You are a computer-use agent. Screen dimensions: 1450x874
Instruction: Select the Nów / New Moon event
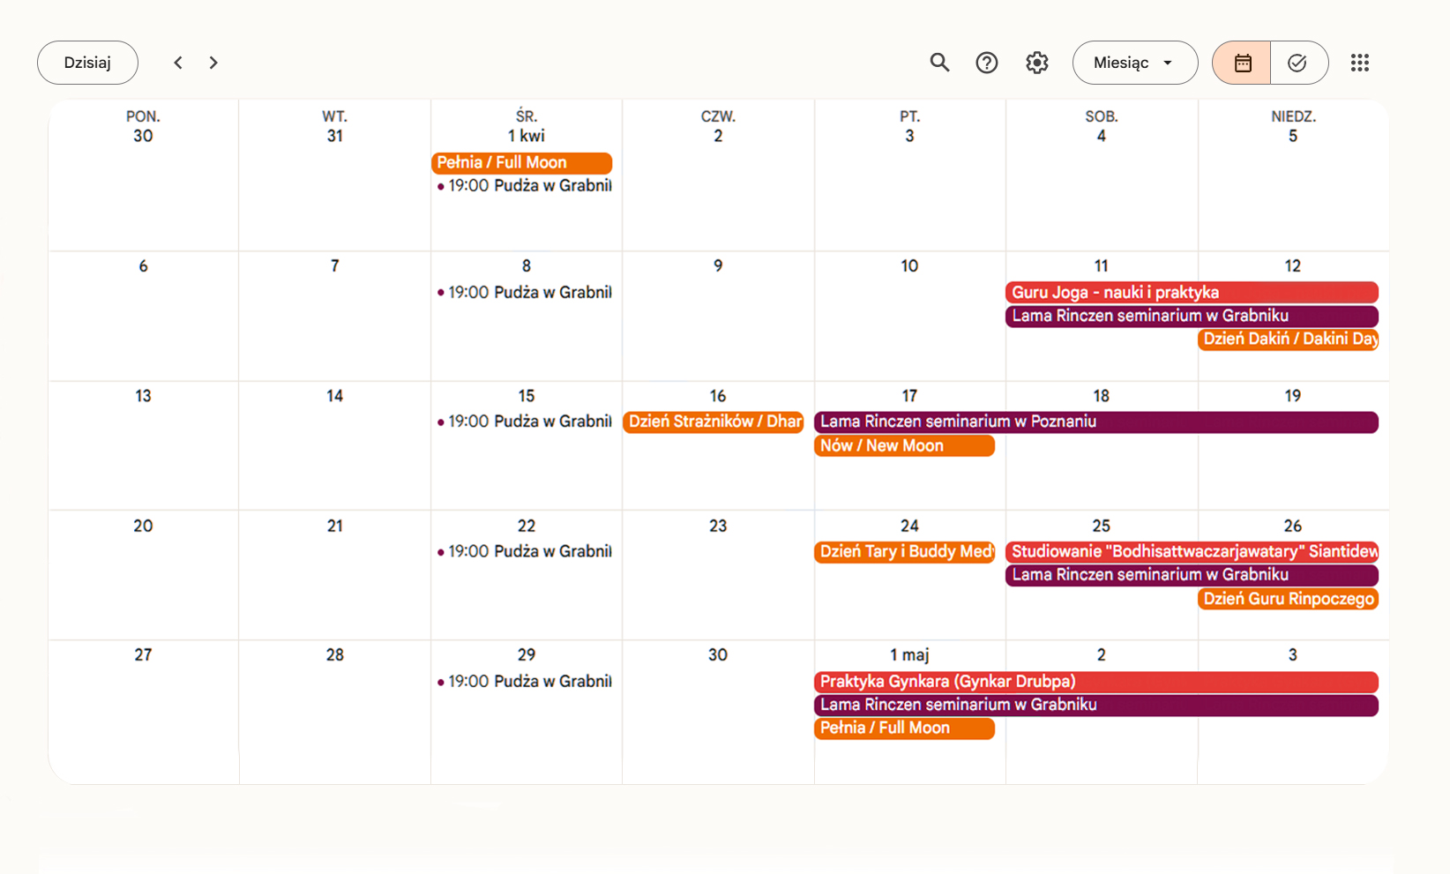pyautogui.click(x=903, y=446)
